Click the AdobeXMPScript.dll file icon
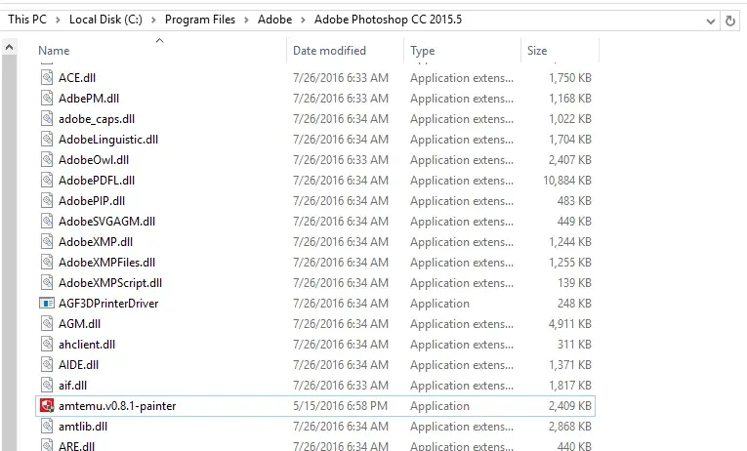747x451 pixels. pyautogui.click(x=47, y=282)
